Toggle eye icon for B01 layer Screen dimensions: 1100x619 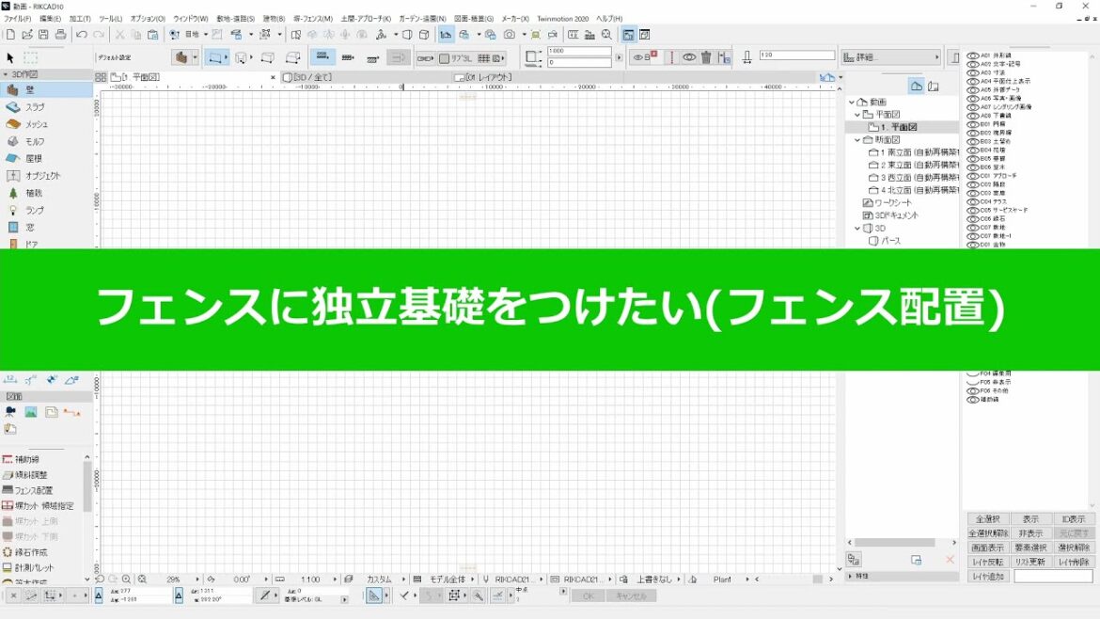click(x=973, y=124)
